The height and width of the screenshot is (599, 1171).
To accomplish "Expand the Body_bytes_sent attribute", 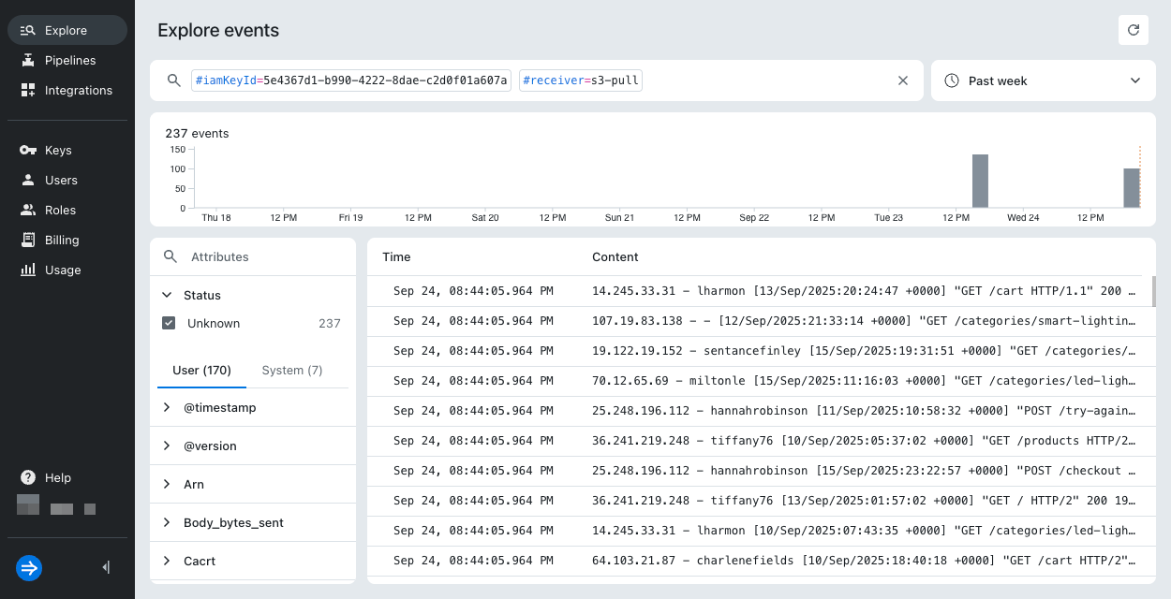I will tap(167, 522).
